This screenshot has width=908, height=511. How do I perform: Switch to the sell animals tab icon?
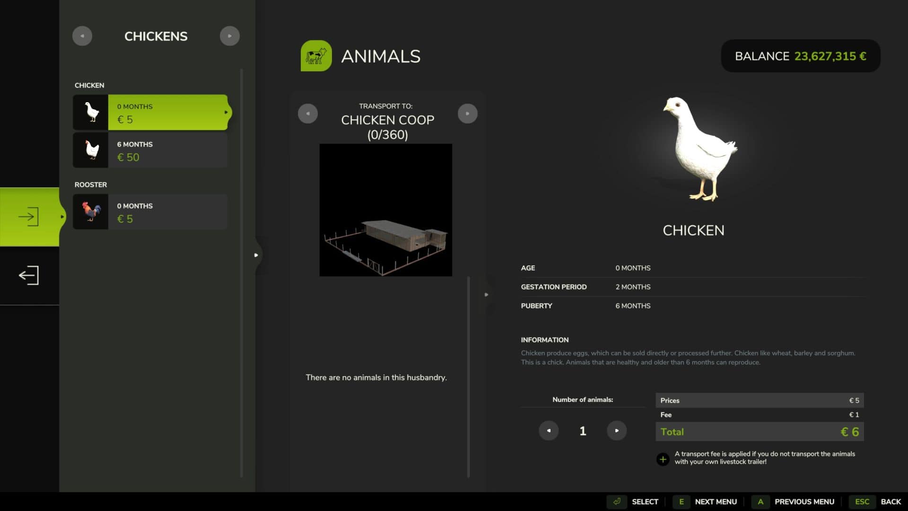[x=29, y=275]
